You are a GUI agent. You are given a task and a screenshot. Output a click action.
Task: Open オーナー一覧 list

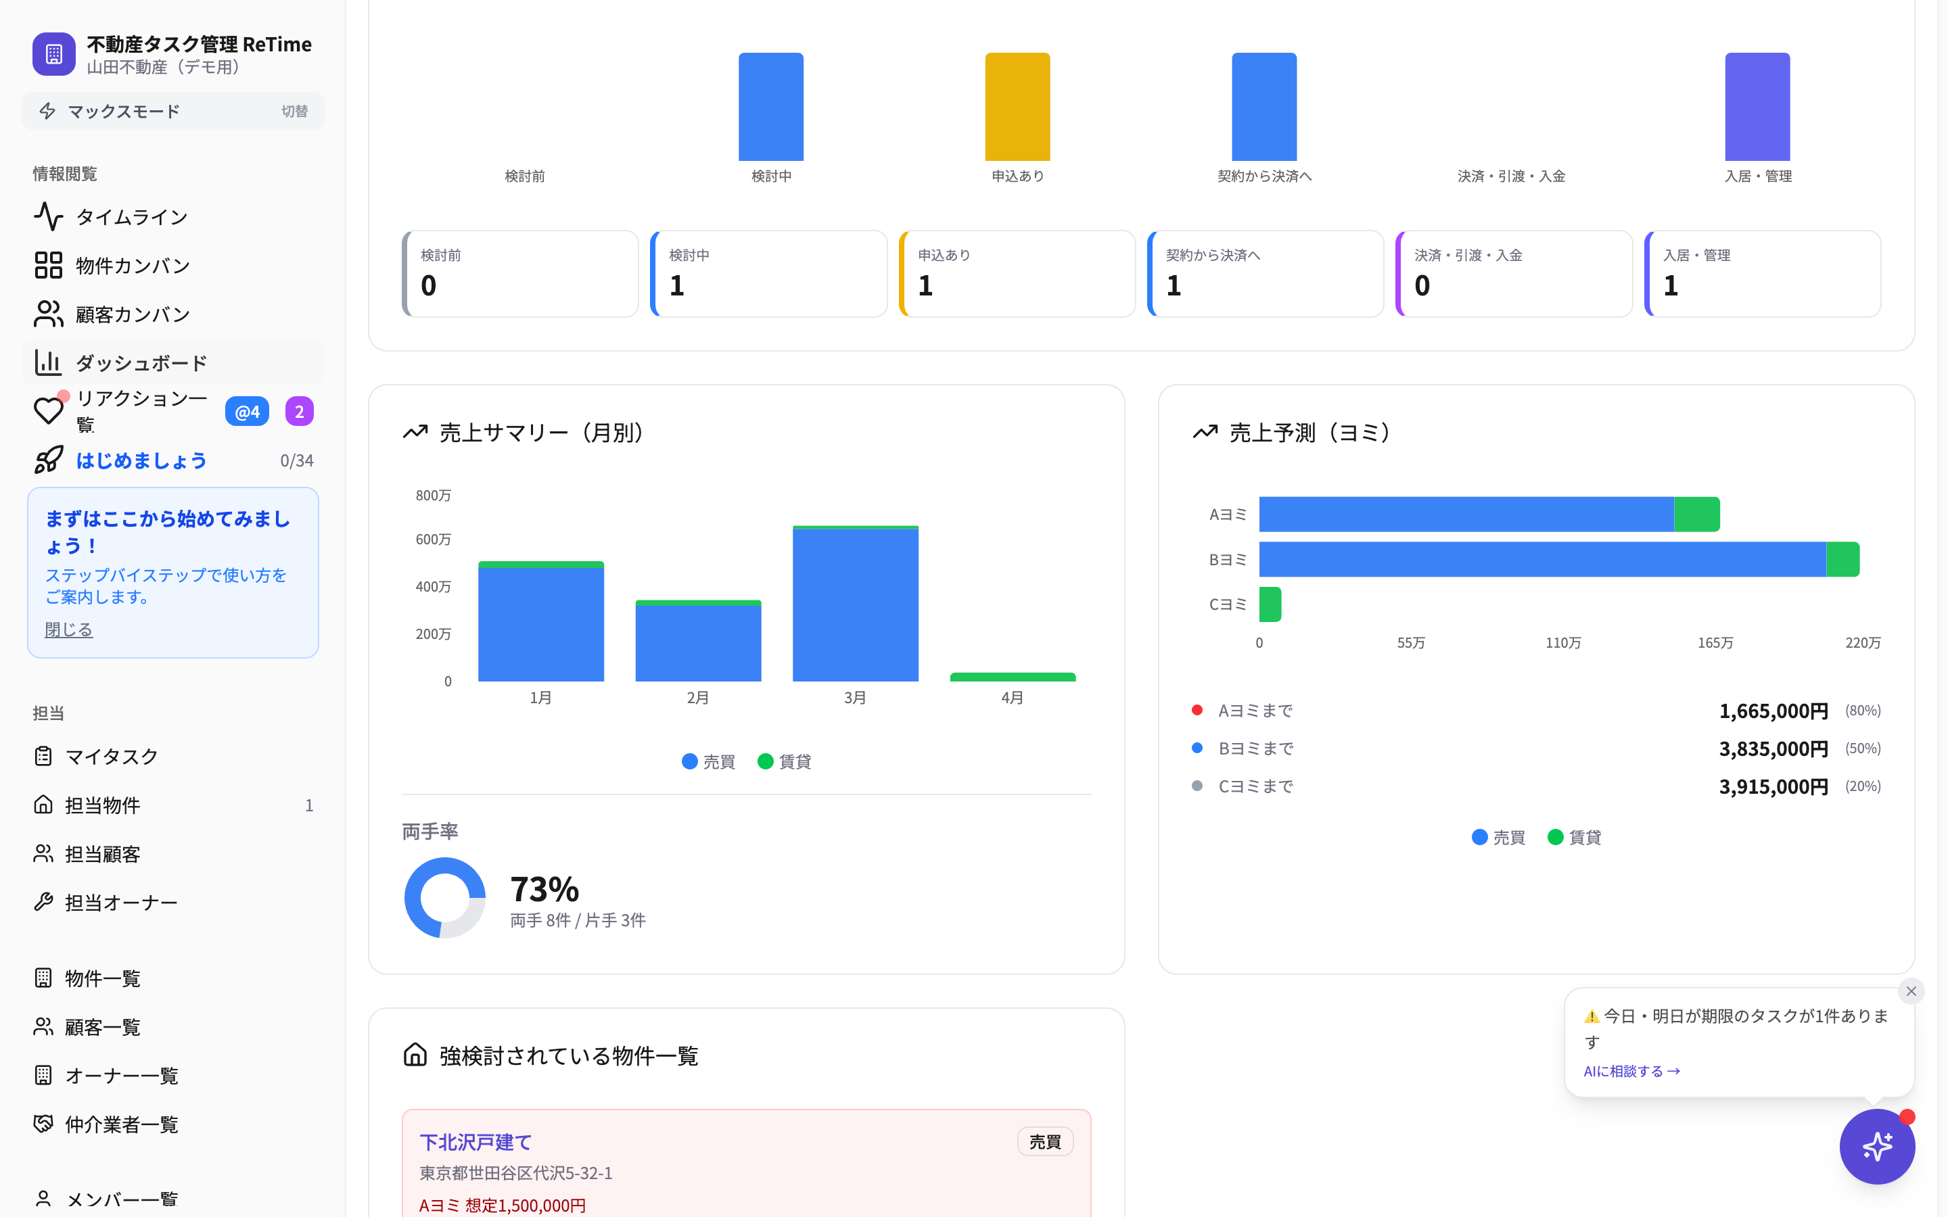[x=173, y=1075]
